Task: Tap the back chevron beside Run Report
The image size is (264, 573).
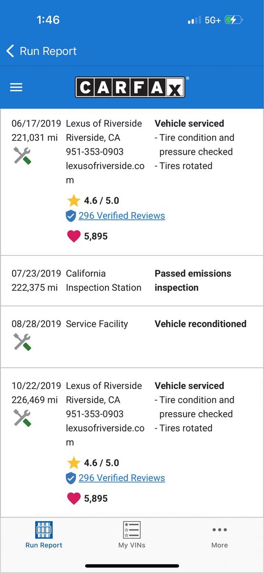Action: click(x=10, y=51)
